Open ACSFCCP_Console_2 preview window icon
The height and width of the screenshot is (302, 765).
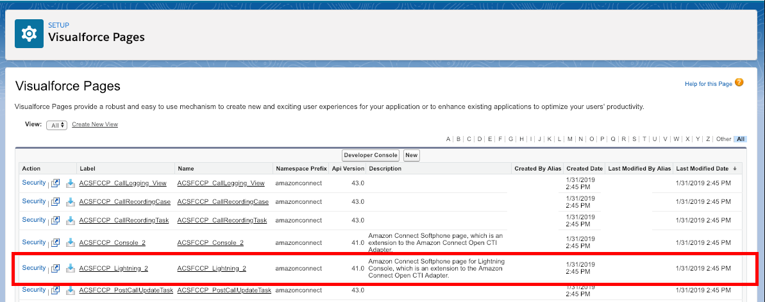tap(56, 242)
